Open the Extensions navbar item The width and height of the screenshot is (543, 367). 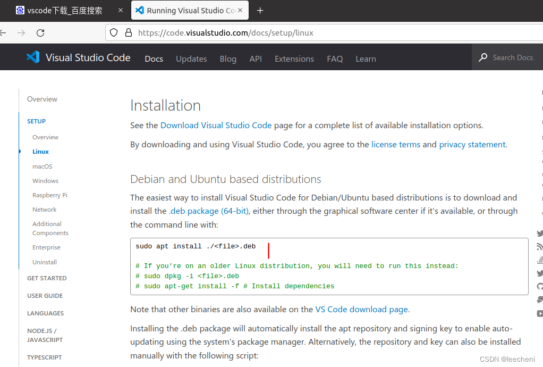click(x=294, y=59)
